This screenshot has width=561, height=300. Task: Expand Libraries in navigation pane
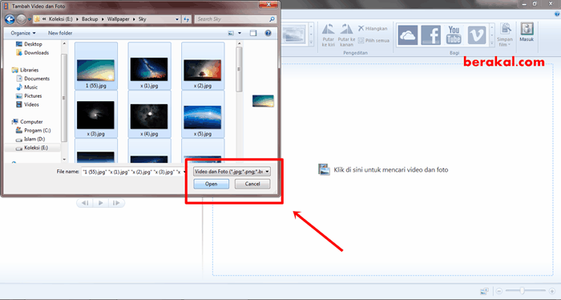click(x=26, y=70)
